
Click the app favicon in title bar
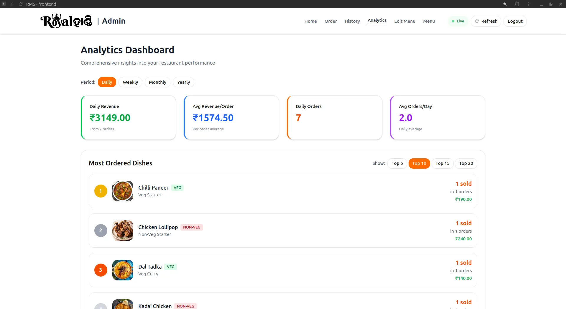4,4
